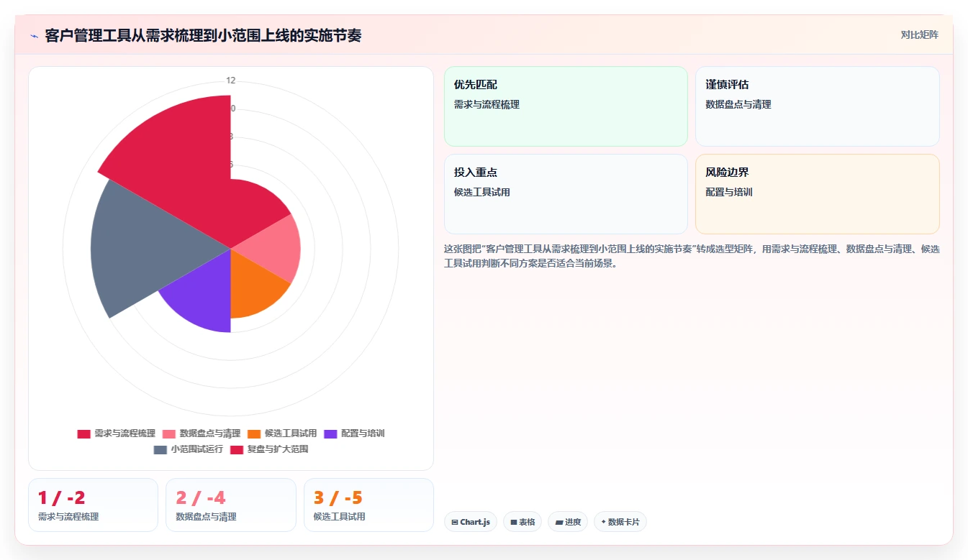Open the 对比矩阵 label in header
968x560 pixels.
919,35
